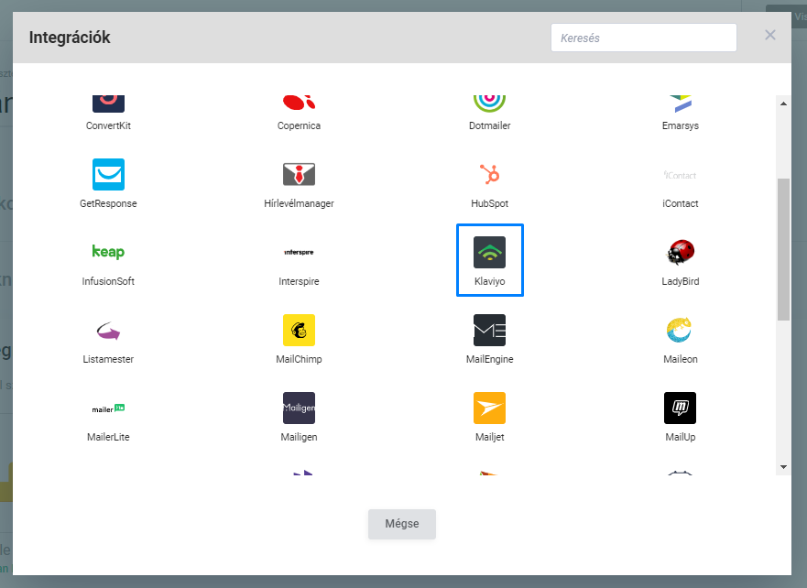Select the Mailigen integration icon
807x588 pixels.
299,408
